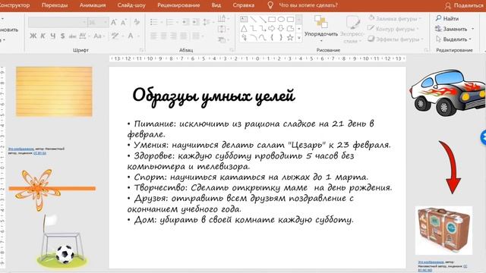Open the Слайд-шоу tab
This screenshot has width=486, height=273.
pyautogui.click(x=131, y=5)
